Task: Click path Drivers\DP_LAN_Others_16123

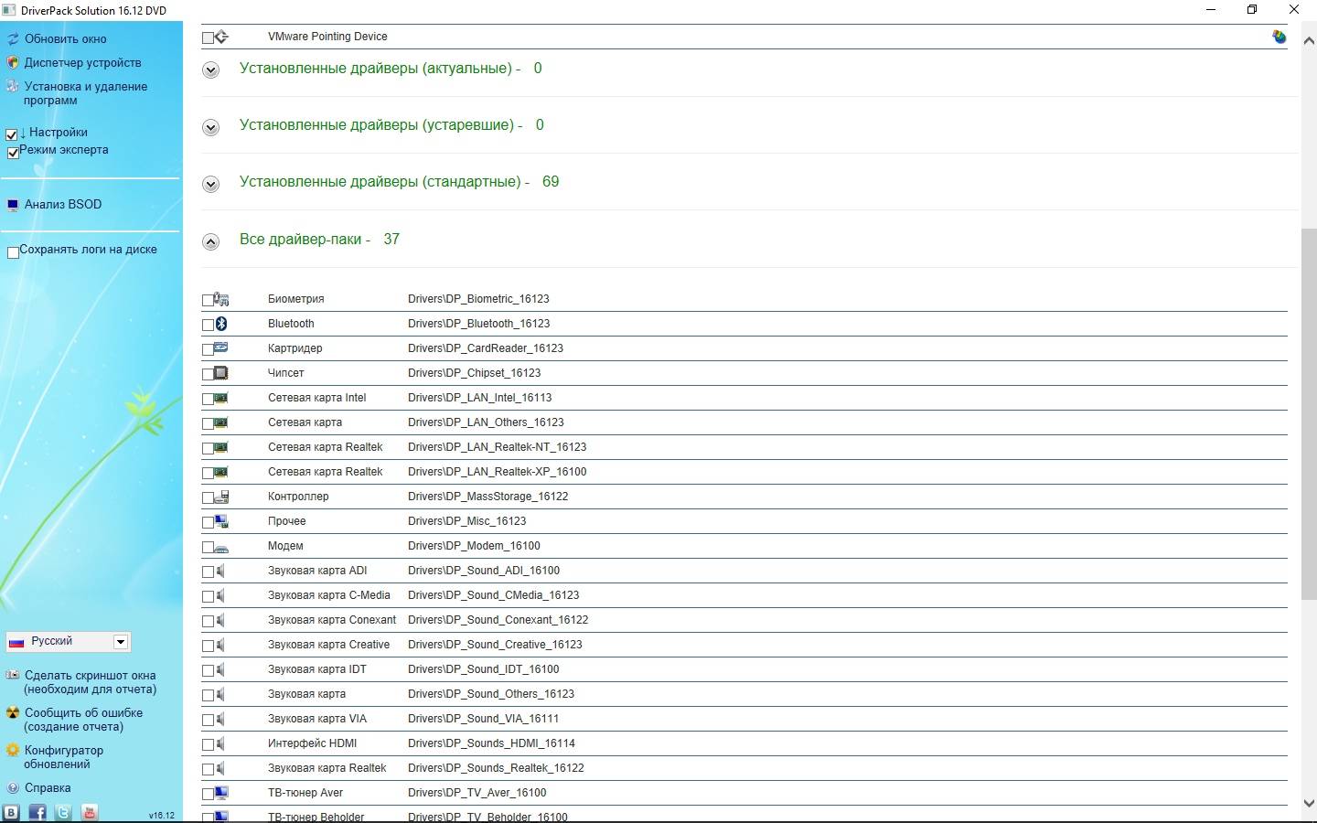Action: [x=486, y=422]
